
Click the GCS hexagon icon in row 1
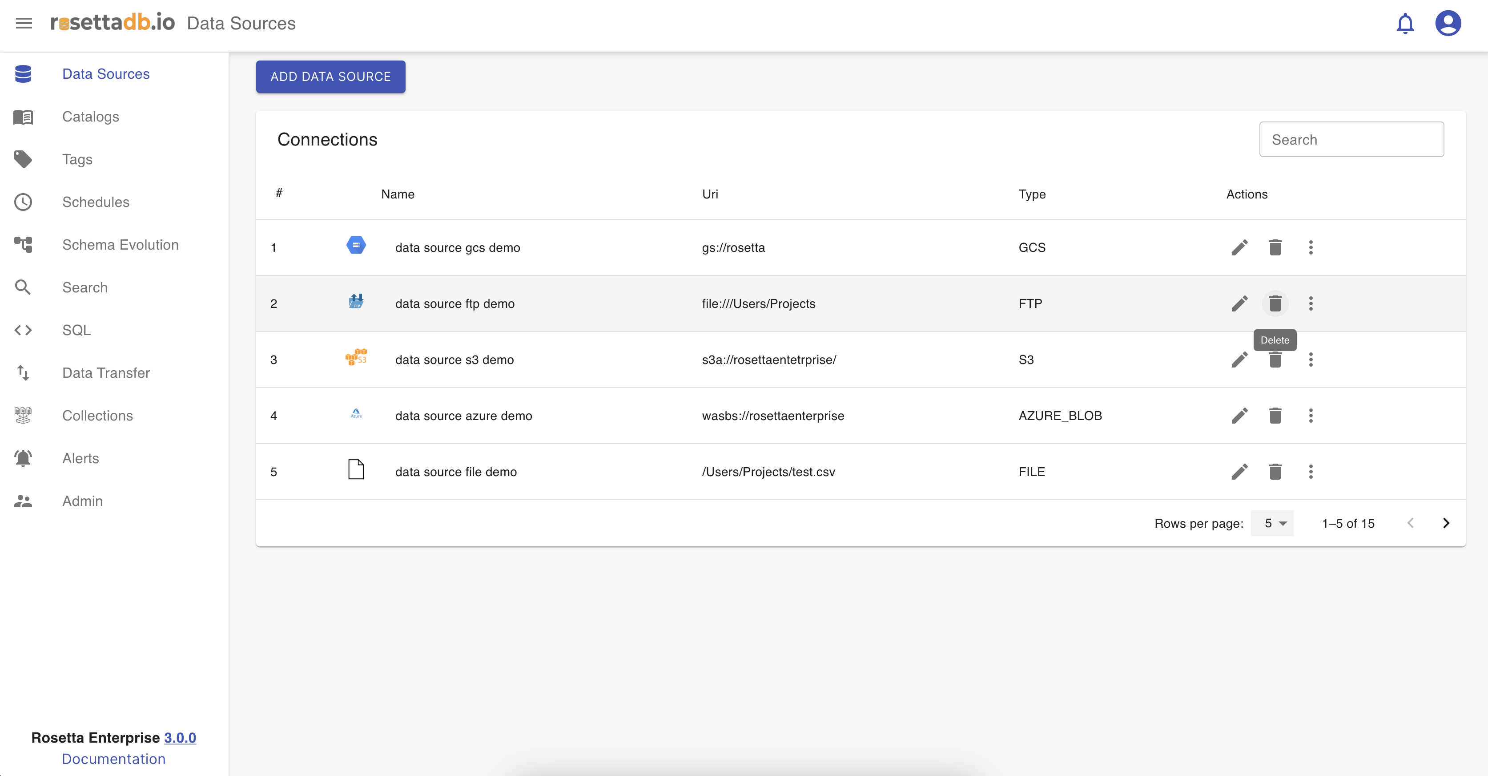point(356,246)
